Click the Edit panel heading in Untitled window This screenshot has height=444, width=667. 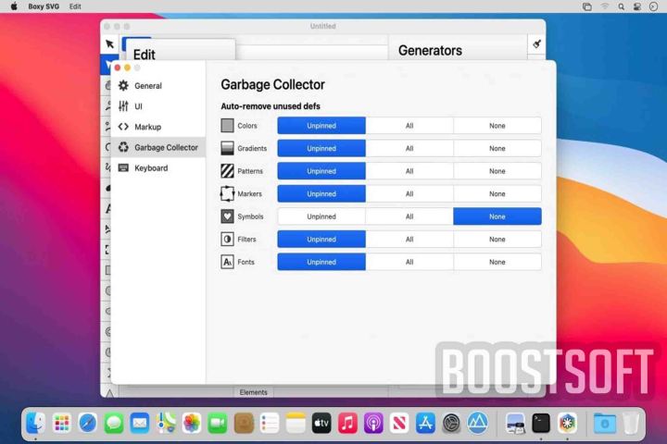(x=145, y=55)
